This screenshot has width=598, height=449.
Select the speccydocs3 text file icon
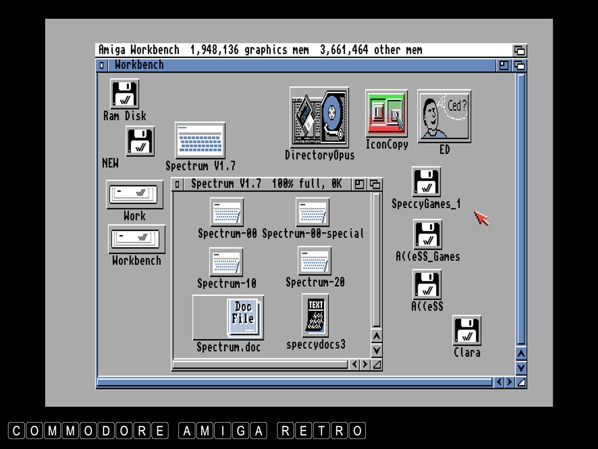(x=315, y=315)
